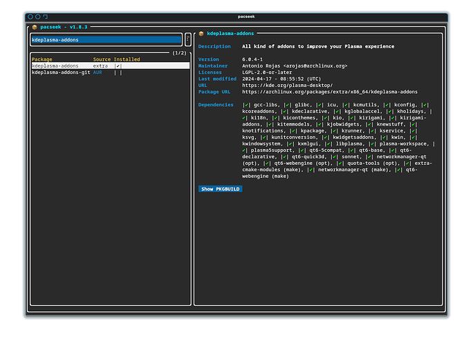Click the kunitconversion dependency
Screen dimensions: 473x345
(x=293, y=137)
